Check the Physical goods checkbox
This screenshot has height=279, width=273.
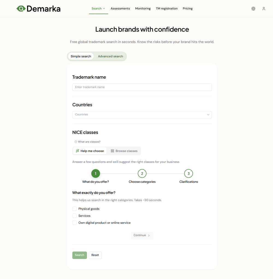[x=74, y=209]
